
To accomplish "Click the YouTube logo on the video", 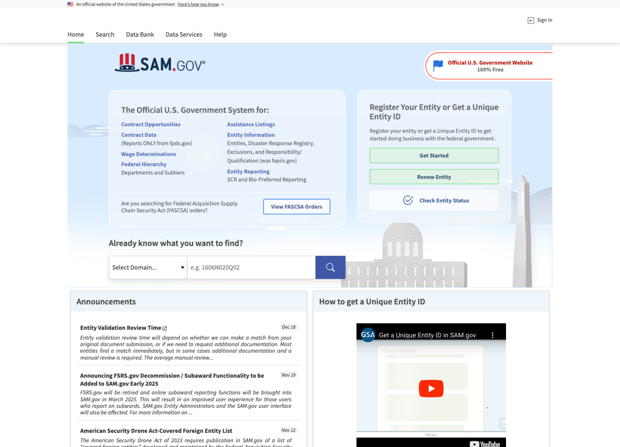I will click(486, 443).
